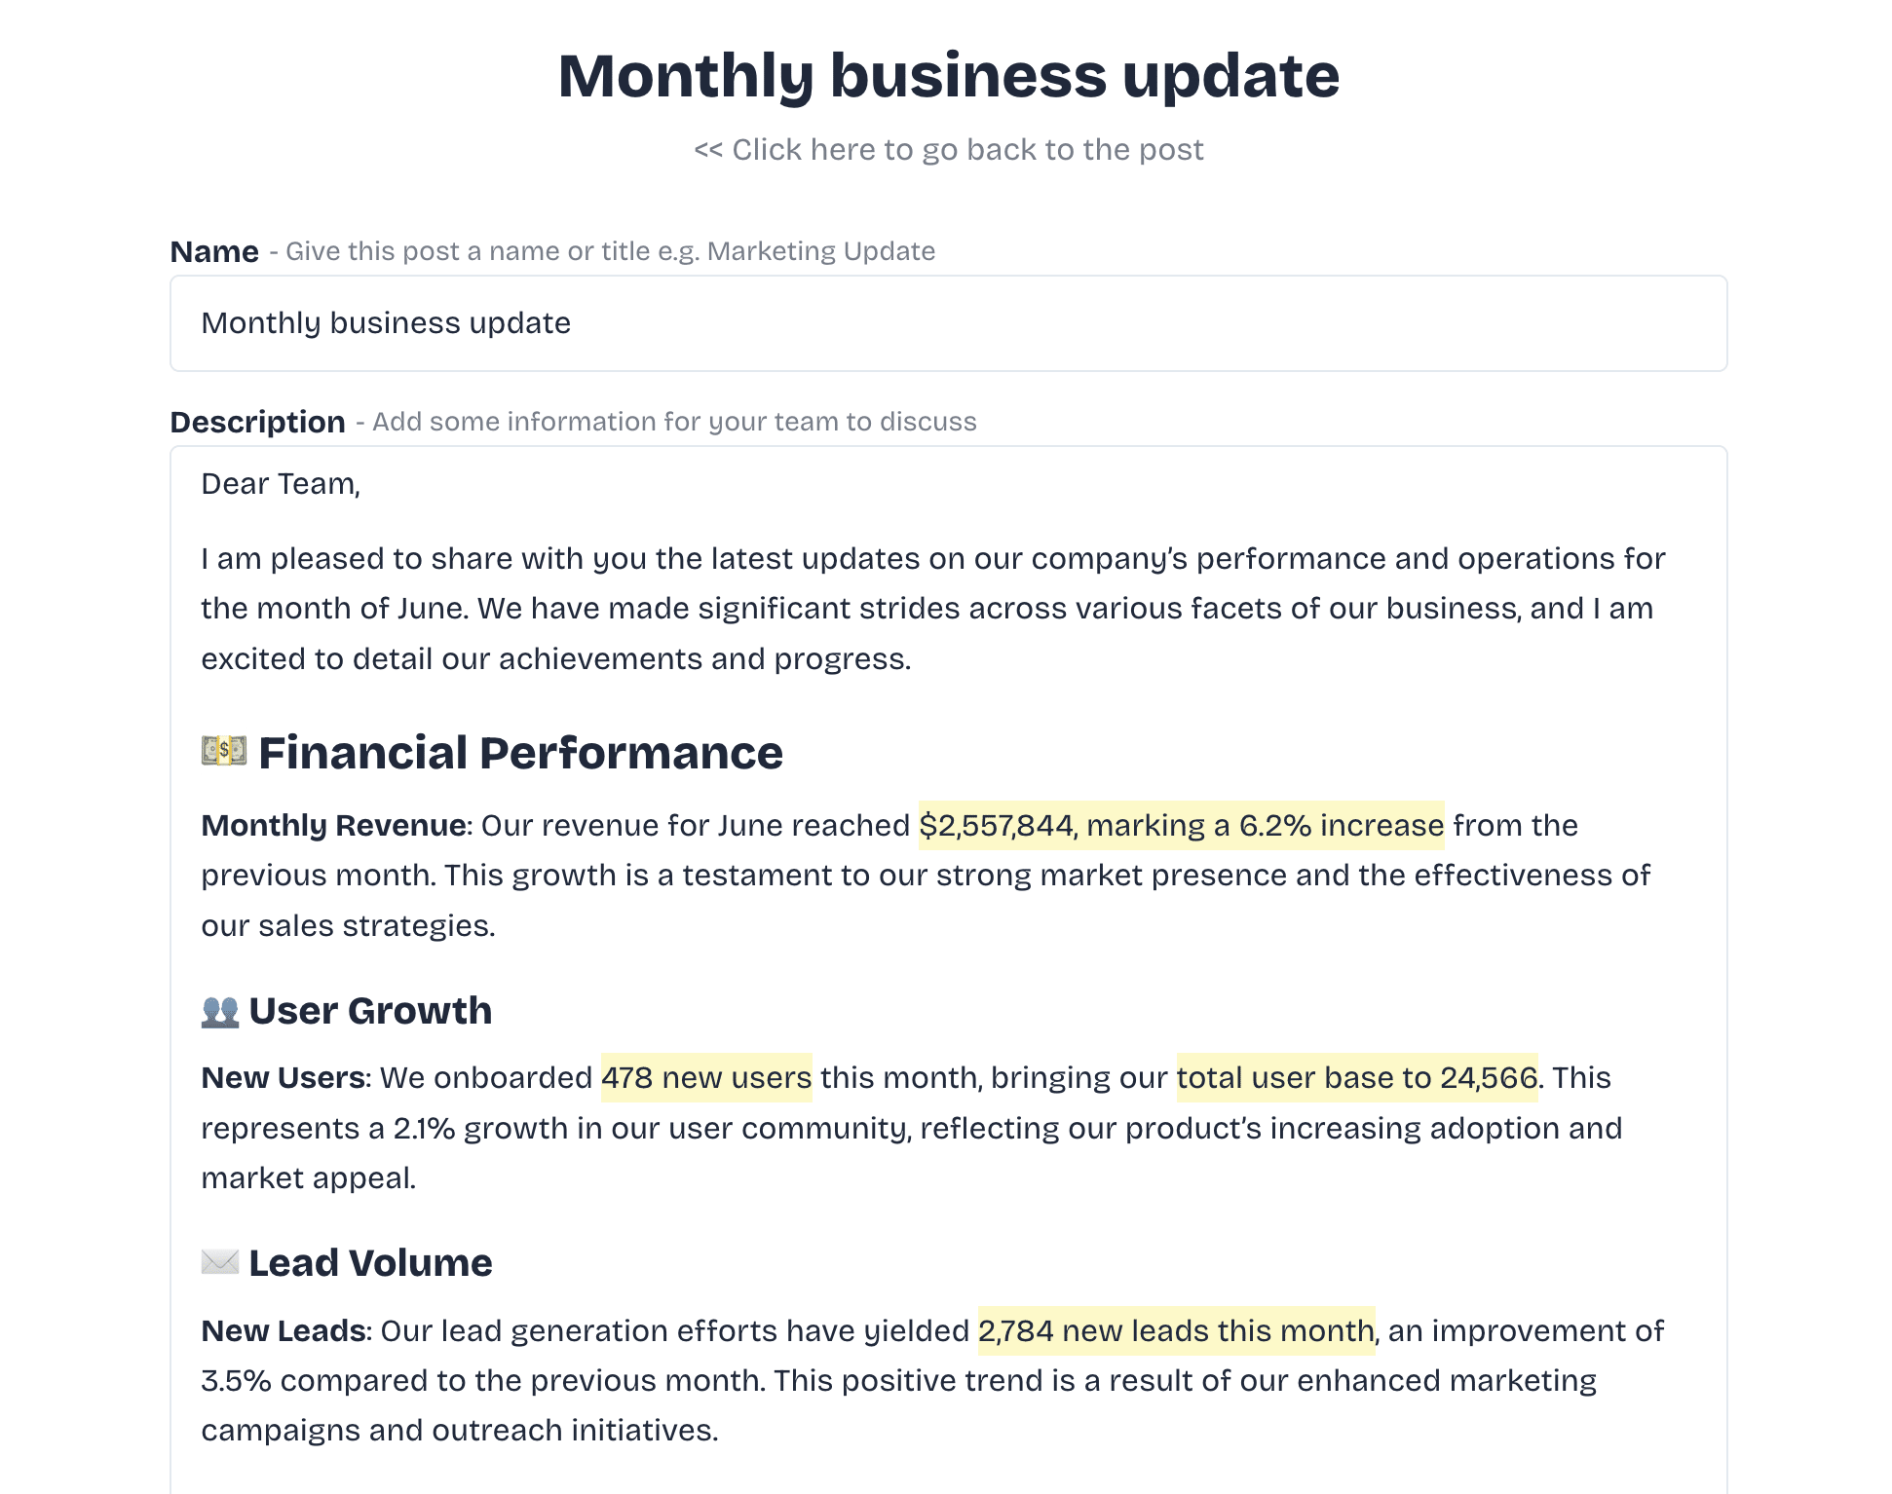This screenshot has height=1494, width=1892.
Task: Place cursor in the intro paragraph about June
Action: pos(932,609)
